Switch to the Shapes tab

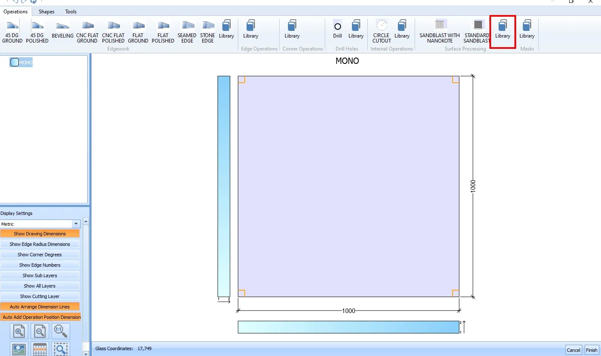46,12
